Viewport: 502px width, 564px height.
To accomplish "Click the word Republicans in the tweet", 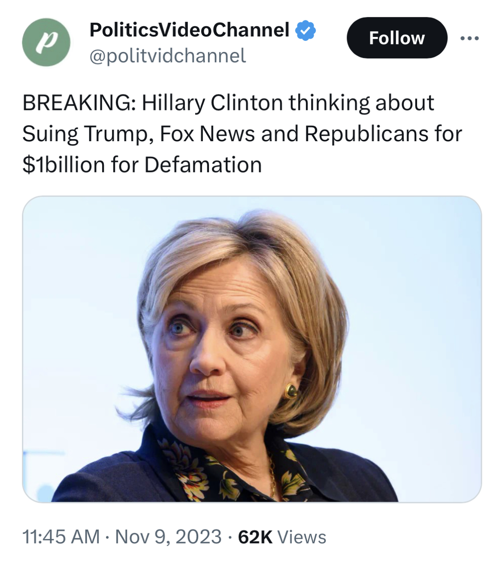I will coord(366,134).
